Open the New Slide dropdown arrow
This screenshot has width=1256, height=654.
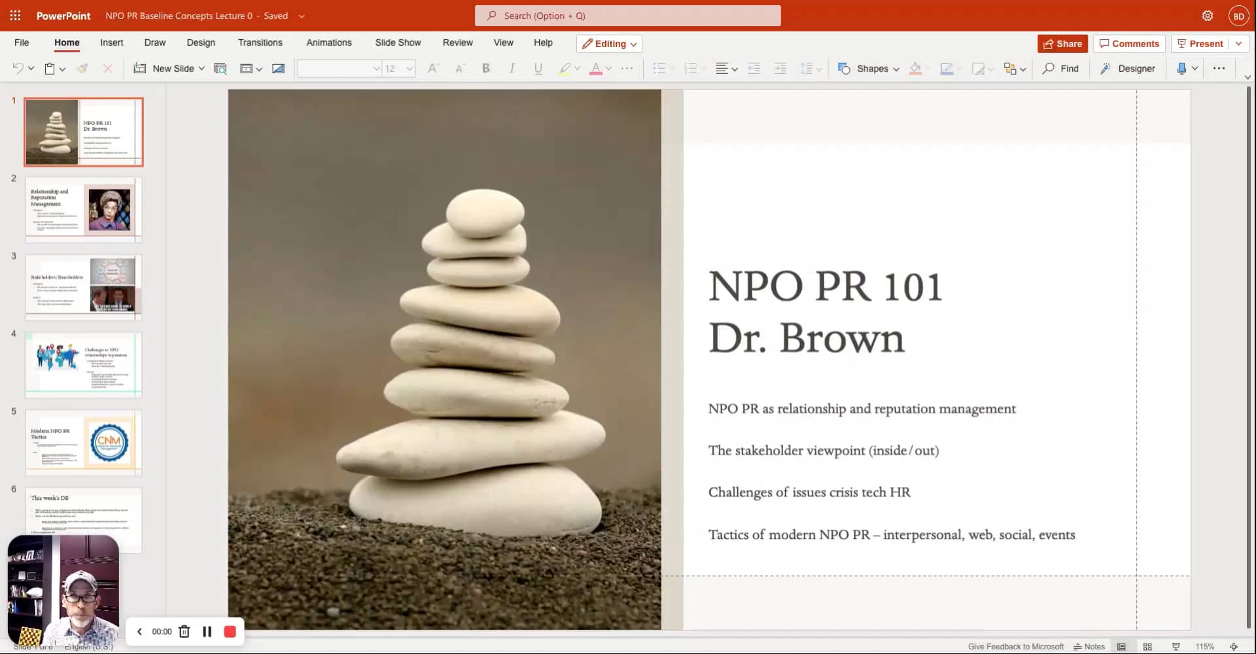pos(201,68)
